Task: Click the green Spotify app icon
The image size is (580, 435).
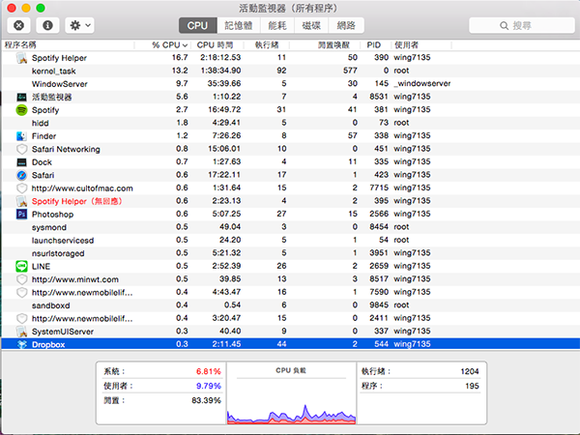Action: 22,110
